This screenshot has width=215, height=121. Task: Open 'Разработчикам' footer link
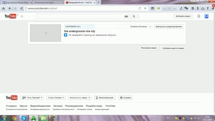[94, 106]
